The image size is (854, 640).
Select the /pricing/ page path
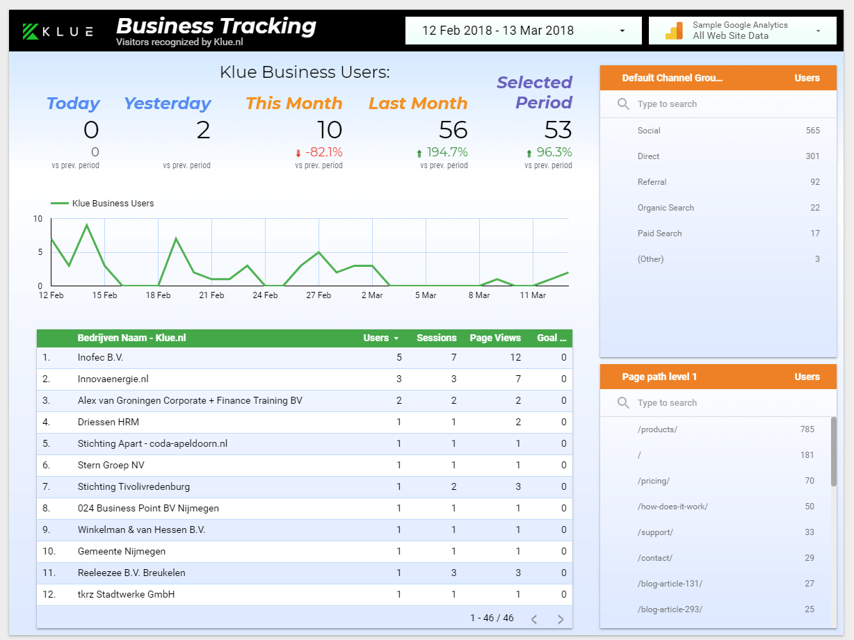715,481
